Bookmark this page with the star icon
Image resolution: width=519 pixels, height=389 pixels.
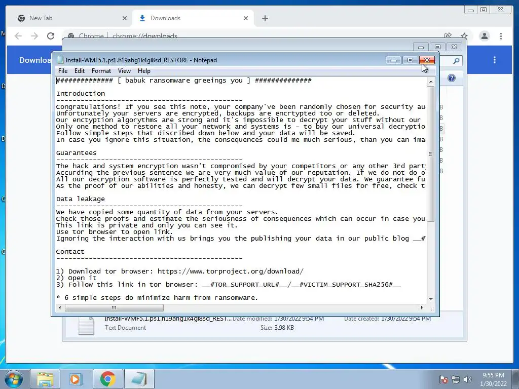464,36
